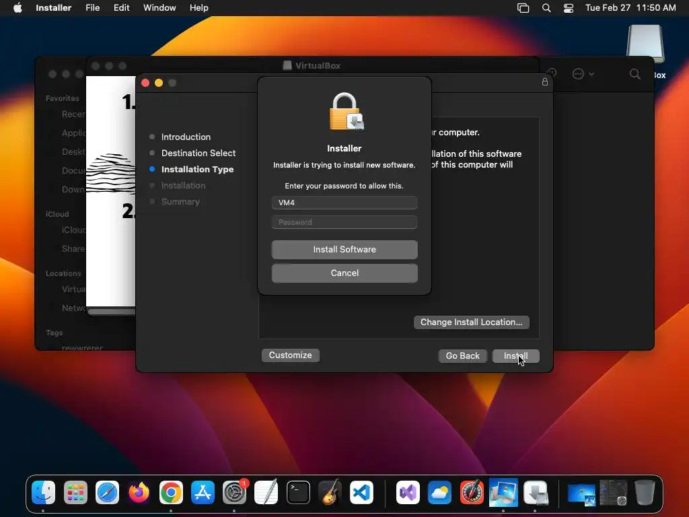Open TextEdit from the Dock
This screenshot has width=689, height=517.
(x=266, y=492)
